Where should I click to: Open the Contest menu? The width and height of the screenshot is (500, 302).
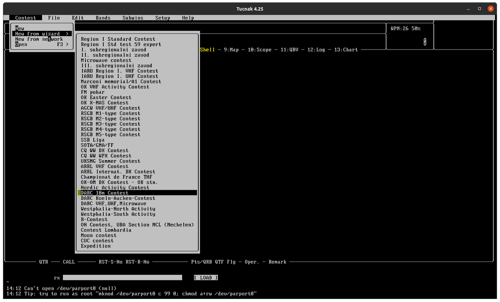(25, 18)
